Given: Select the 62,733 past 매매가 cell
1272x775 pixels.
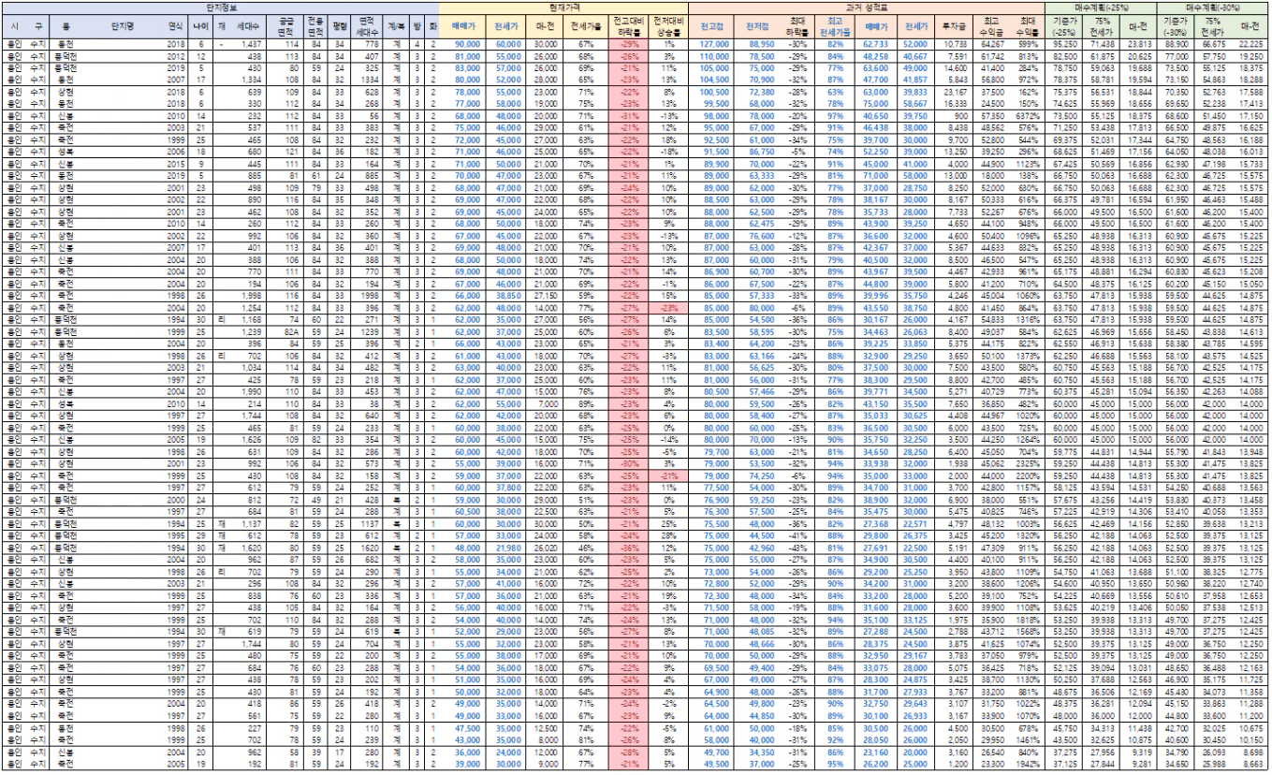Looking at the screenshot, I should [875, 44].
